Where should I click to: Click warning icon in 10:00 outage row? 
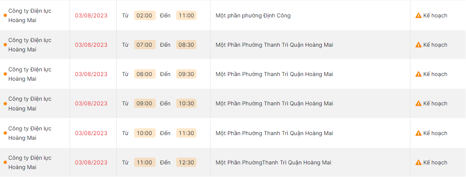(418, 133)
